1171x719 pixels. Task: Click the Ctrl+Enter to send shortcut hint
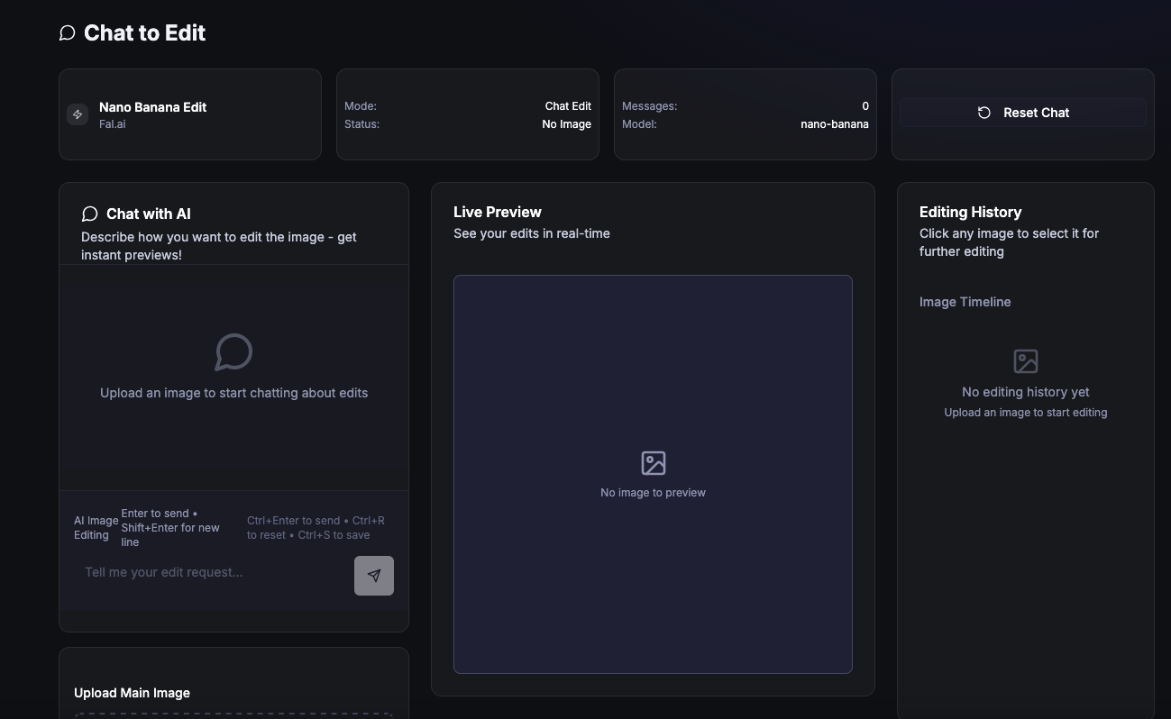pyautogui.click(x=315, y=527)
